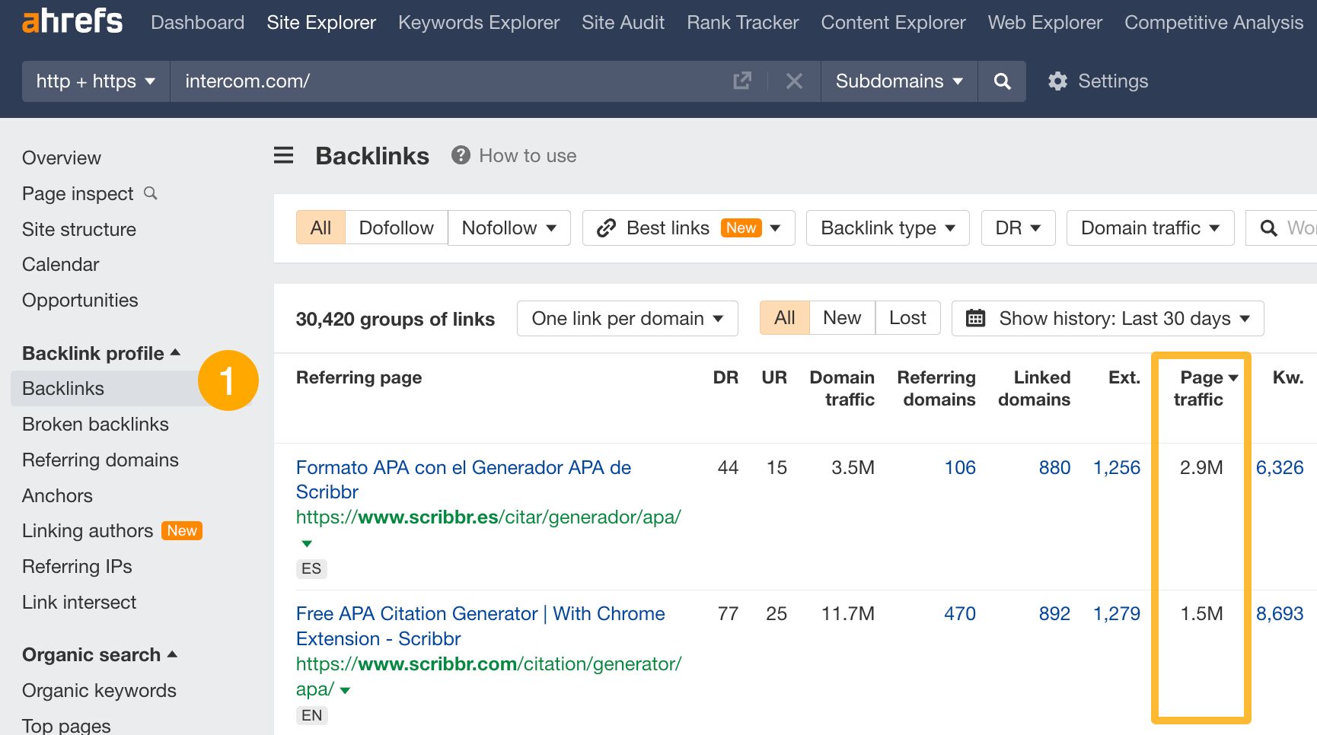The height and width of the screenshot is (735, 1317).
Task: Switch backlinks filter to Dofollow
Action: 396,228
